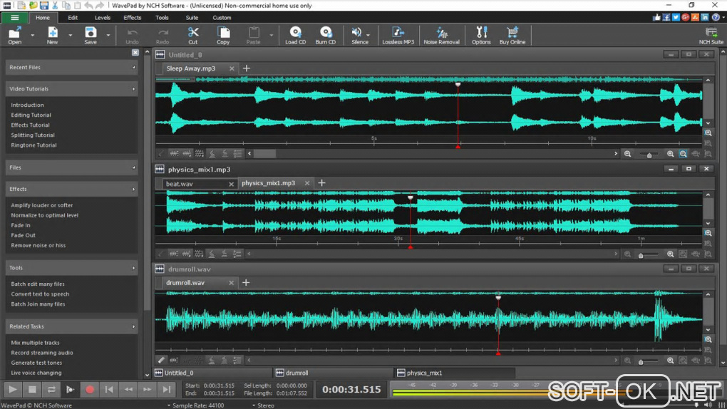Open the Splitting Tutorial link
The width and height of the screenshot is (727, 409).
(x=33, y=135)
